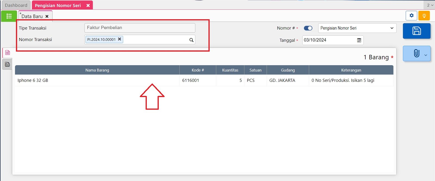Viewport: 435px width, 181px height.
Task: Click the Tanggal date input field
Action: [x=329, y=40]
